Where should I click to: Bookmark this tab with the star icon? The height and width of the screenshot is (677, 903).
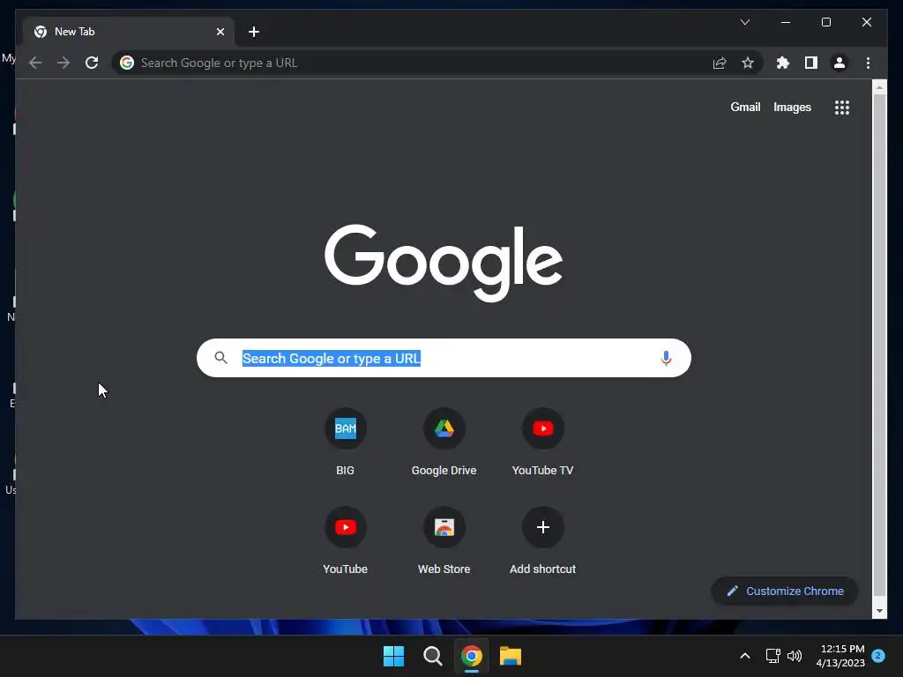[748, 63]
